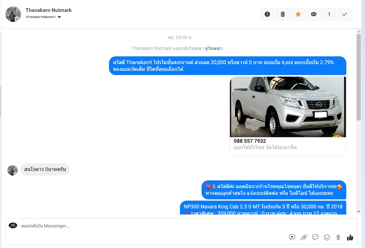Click the chat scrollbar down arrow
This screenshot has height=248, width=365.
[x=359, y=212]
